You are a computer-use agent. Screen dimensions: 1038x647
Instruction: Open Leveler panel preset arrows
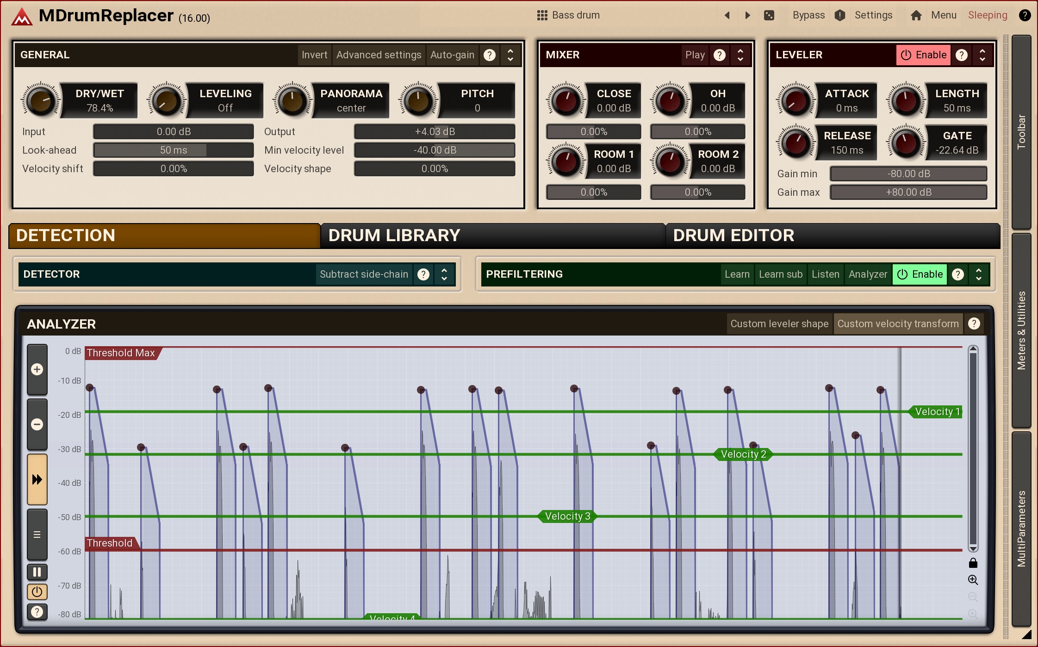pos(982,55)
